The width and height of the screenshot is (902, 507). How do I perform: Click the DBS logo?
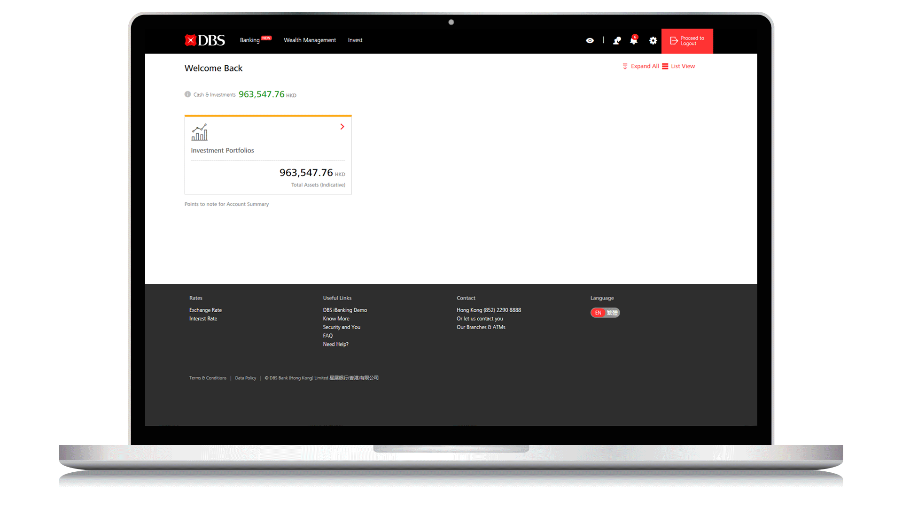point(205,40)
